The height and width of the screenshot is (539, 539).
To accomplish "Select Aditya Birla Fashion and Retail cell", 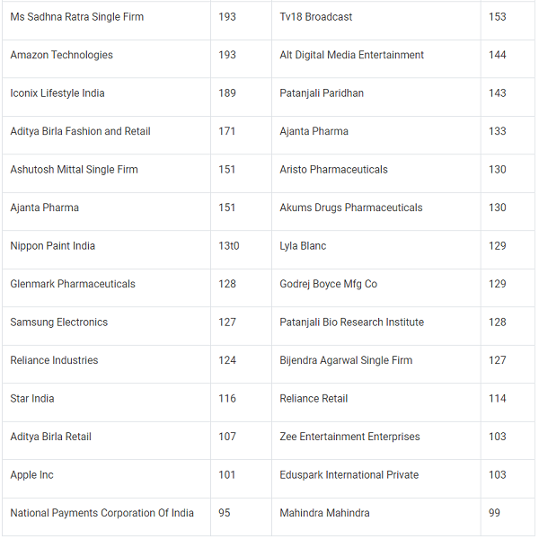I will (80, 131).
